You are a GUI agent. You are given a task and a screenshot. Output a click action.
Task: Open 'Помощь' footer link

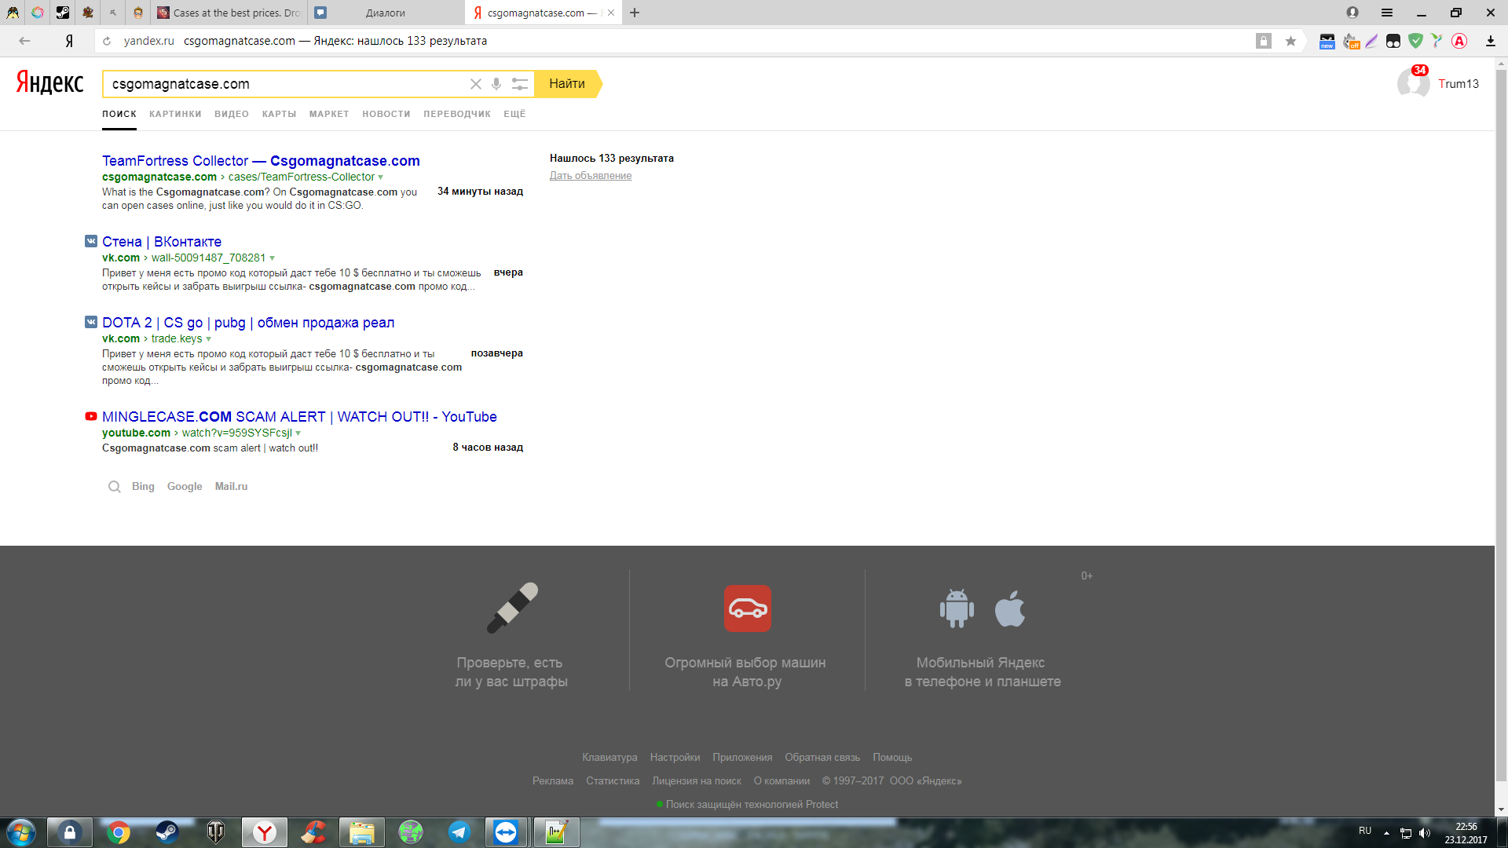(x=892, y=758)
